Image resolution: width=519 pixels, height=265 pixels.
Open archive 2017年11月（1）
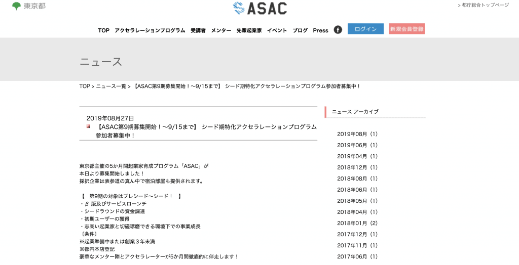tap(357, 245)
